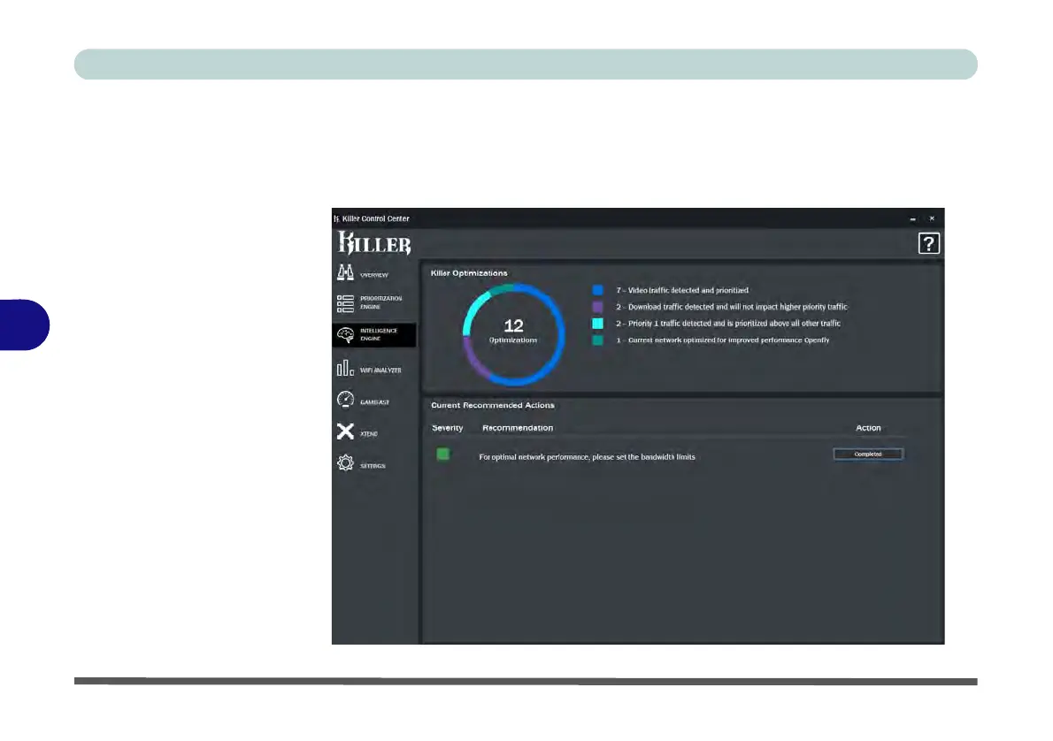The image size is (1053, 741).
Task: Select Intelligence Engine menu label
Action: (x=379, y=334)
